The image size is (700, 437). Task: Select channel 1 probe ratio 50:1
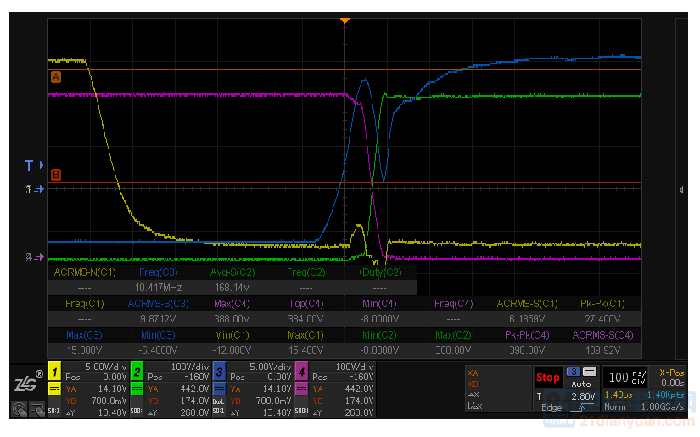54,411
